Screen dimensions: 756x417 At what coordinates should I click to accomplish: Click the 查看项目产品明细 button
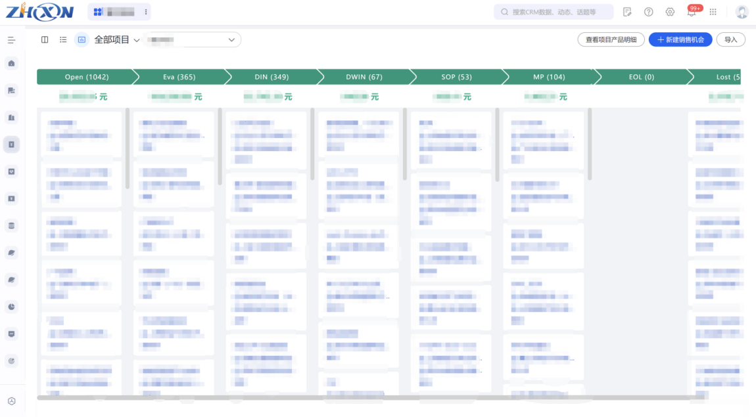coord(611,39)
